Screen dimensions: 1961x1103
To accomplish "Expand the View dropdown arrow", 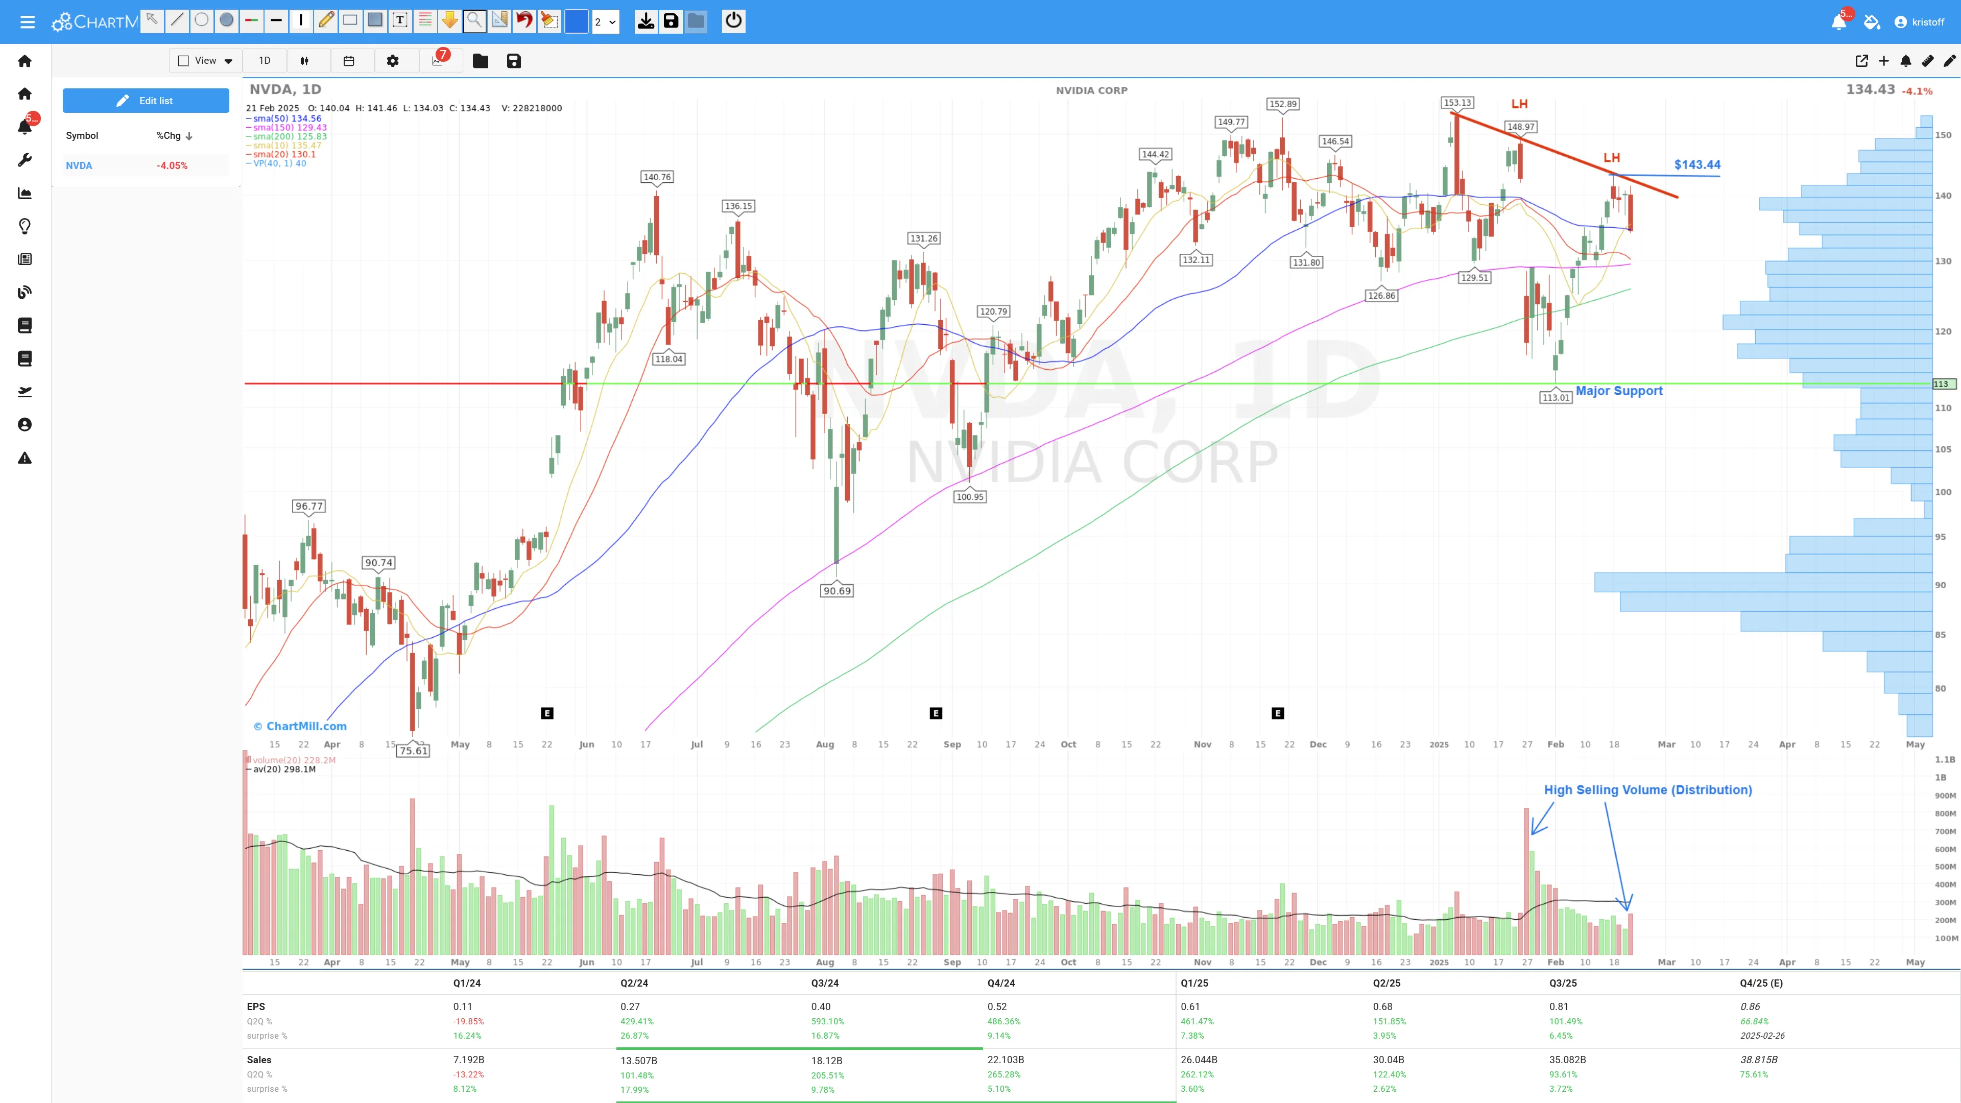I will pyautogui.click(x=228, y=61).
